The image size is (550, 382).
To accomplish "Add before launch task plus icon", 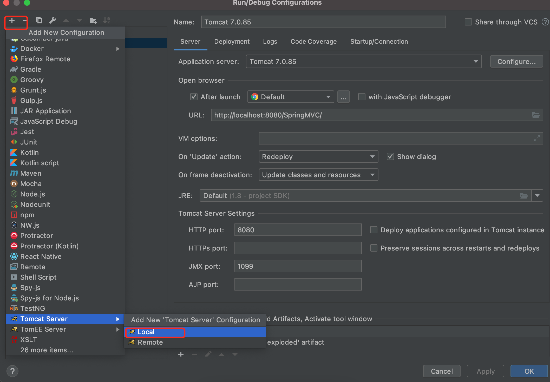I will [181, 354].
